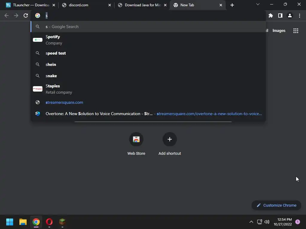
Task: Open the notification count badge
Action: click(298, 222)
